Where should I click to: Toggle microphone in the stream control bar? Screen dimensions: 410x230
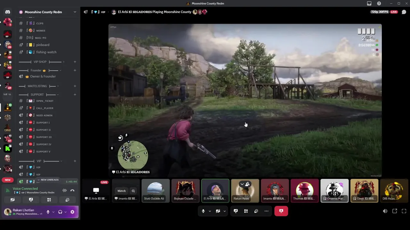pos(203,211)
